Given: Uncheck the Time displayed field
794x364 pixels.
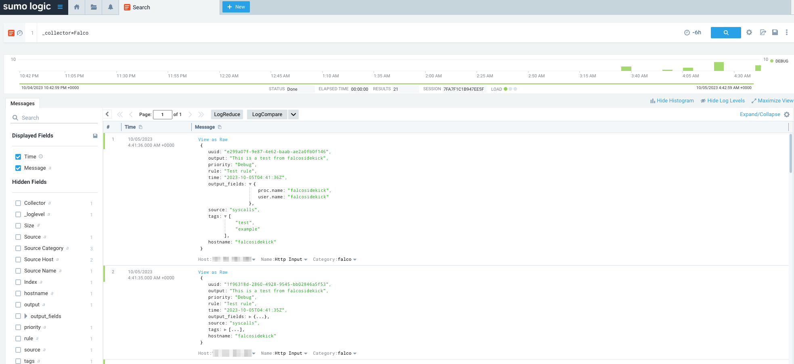Looking at the screenshot, I should pyautogui.click(x=18, y=157).
